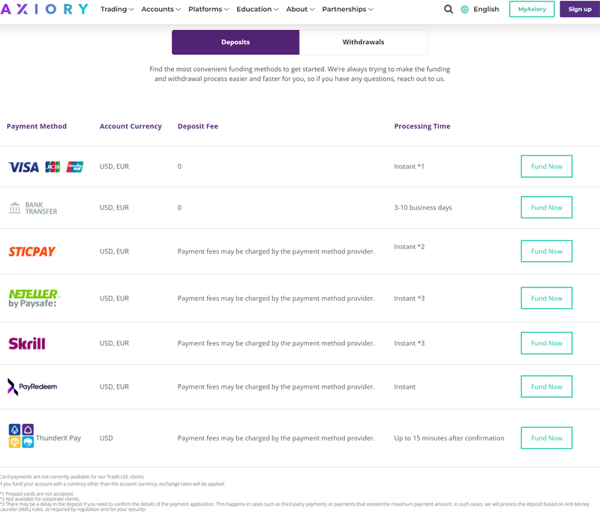Click Fund Now for PayRedeem
This screenshot has height=517, width=600.
point(547,386)
